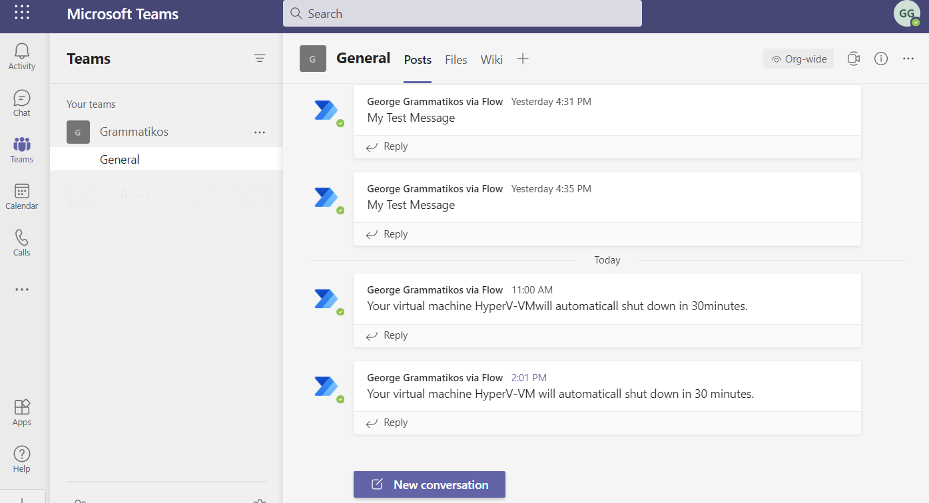
Task: Open channel info icon
Action: click(x=881, y=59)
